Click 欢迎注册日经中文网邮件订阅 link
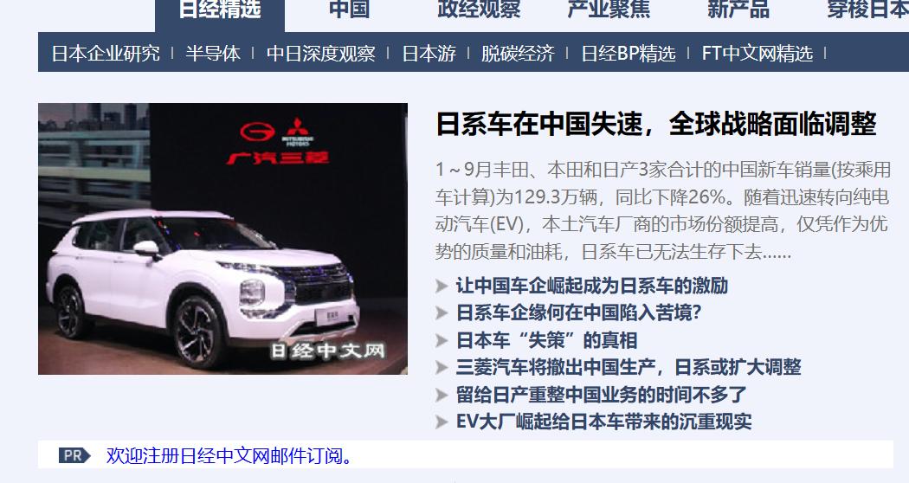The image size is (909, 483). point(229,456)
